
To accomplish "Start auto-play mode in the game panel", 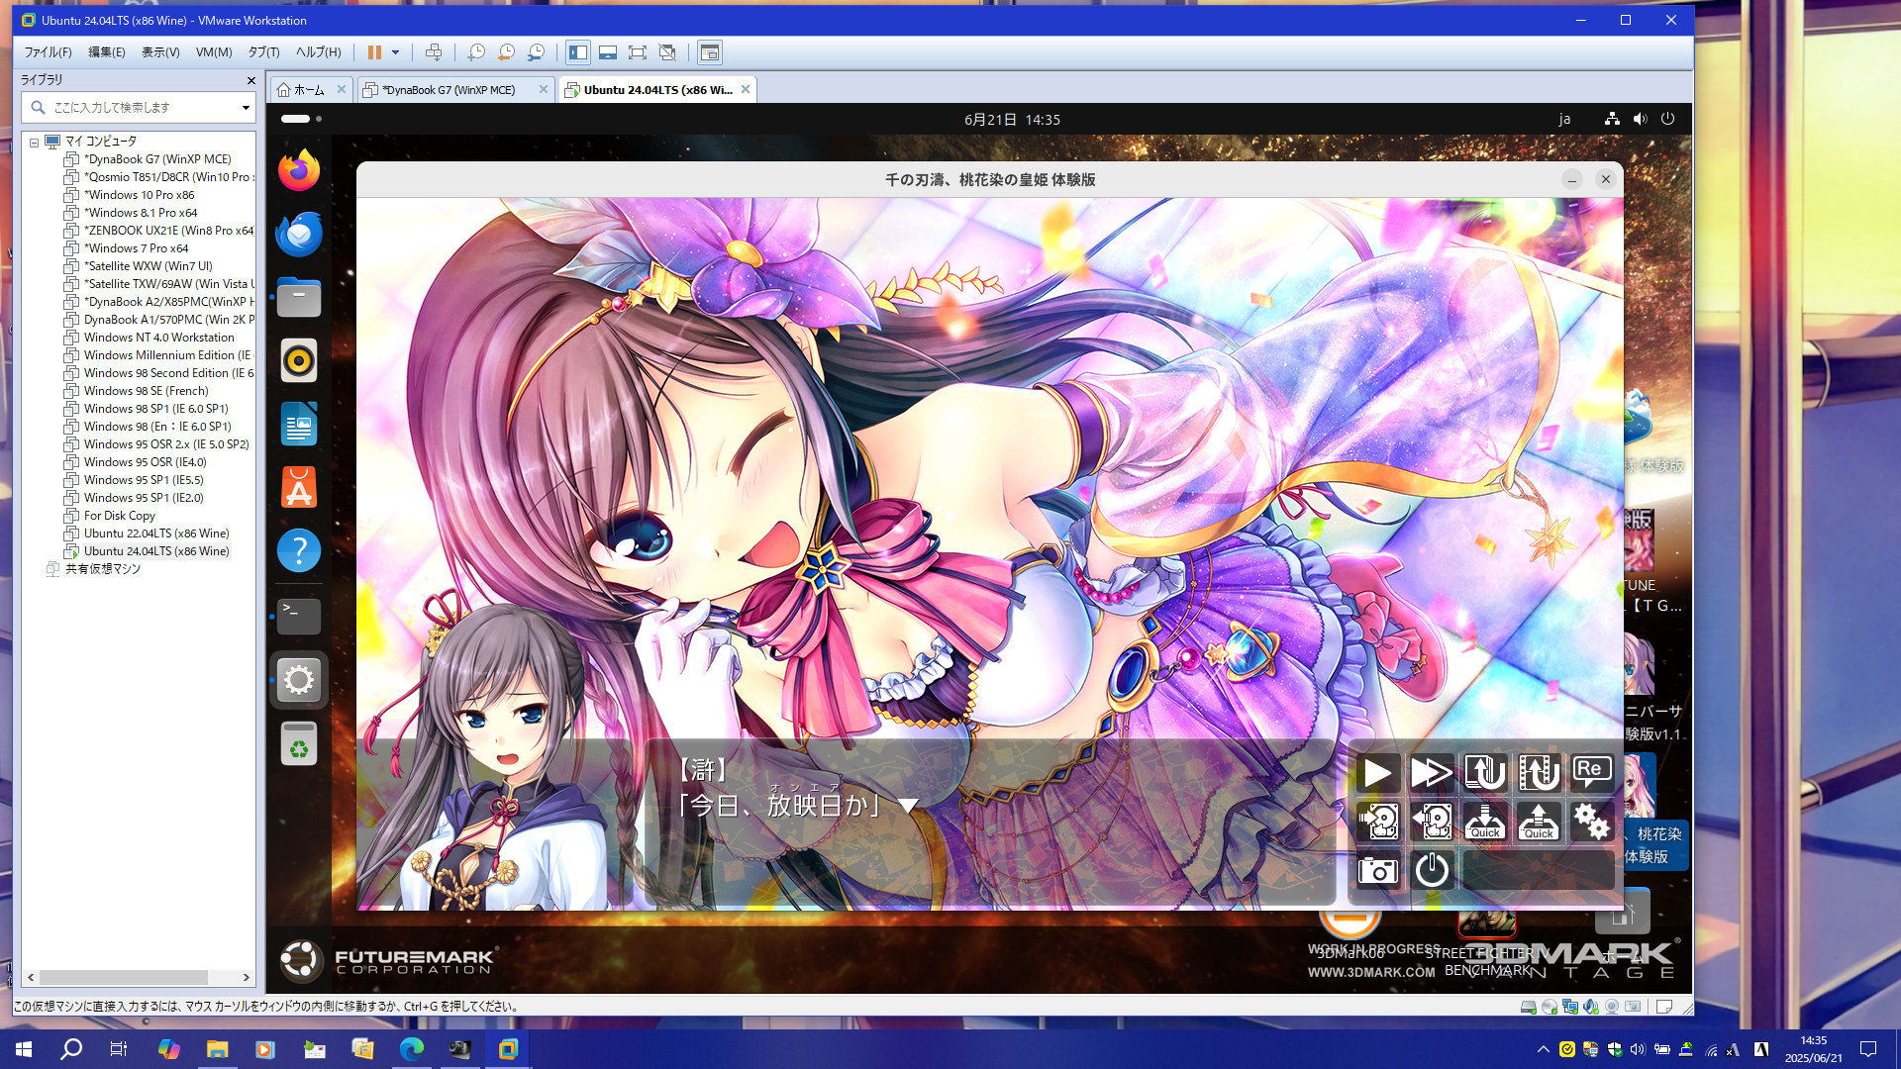I will click(1377, 773).
